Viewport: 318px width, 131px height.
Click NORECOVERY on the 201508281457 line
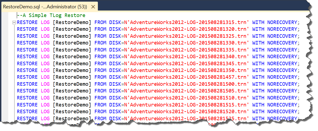(282, 77)
